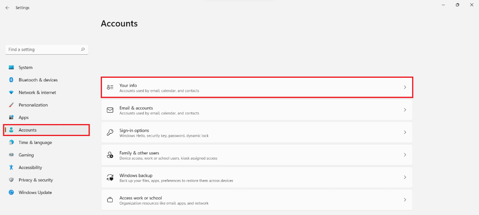Expand the Windows backup chevron
Viewport: 479px width, 215px height.
click(405, 177)
